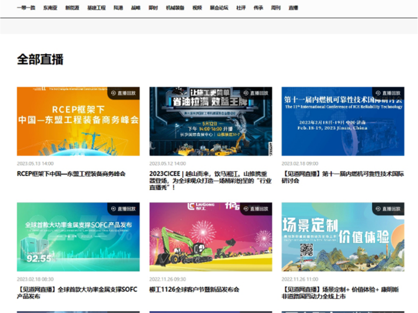
Task: Open the 第十一届内燃机可靠性技术国际研讨会 title link
Action: [342, 177]
